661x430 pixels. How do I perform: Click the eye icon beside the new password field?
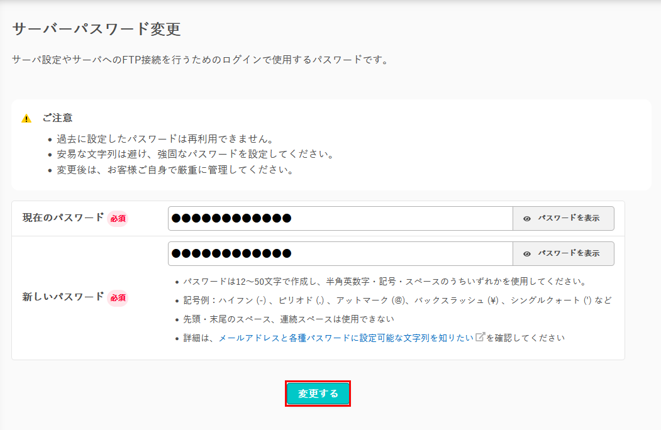pos(527,254)
